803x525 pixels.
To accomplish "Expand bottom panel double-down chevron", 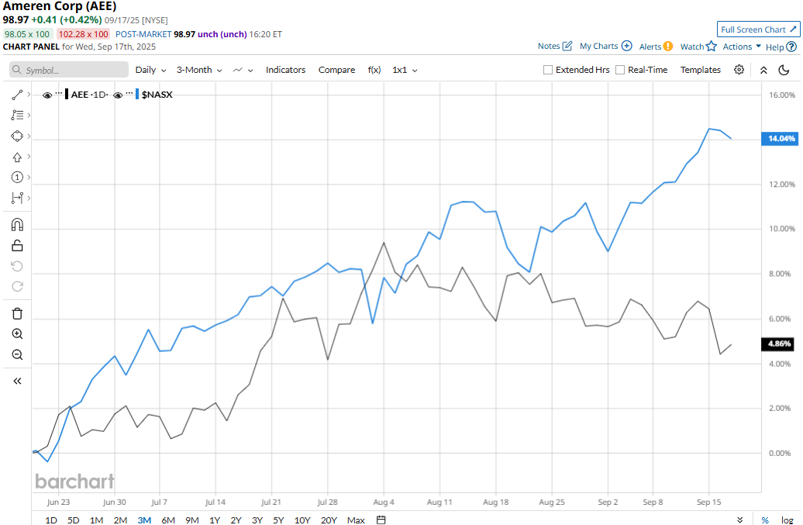I will 739,520.
